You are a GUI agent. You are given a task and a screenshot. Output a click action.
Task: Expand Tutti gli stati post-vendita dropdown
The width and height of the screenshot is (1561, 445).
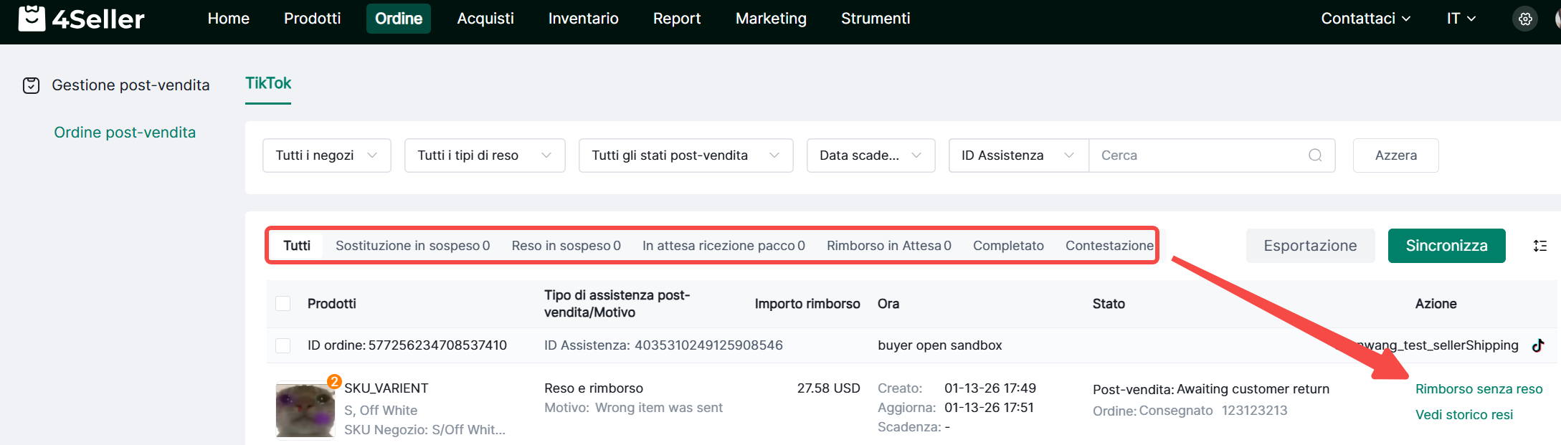(x=685, y=155)
